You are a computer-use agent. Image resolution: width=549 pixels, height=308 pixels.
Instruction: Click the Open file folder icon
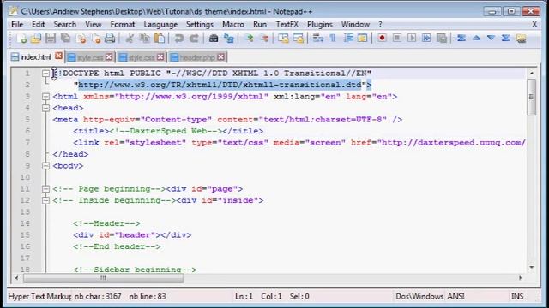pos(36,38)
